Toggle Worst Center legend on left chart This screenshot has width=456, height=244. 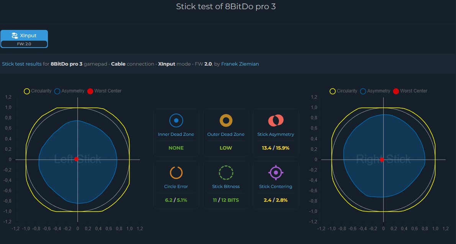coord(104,91)
